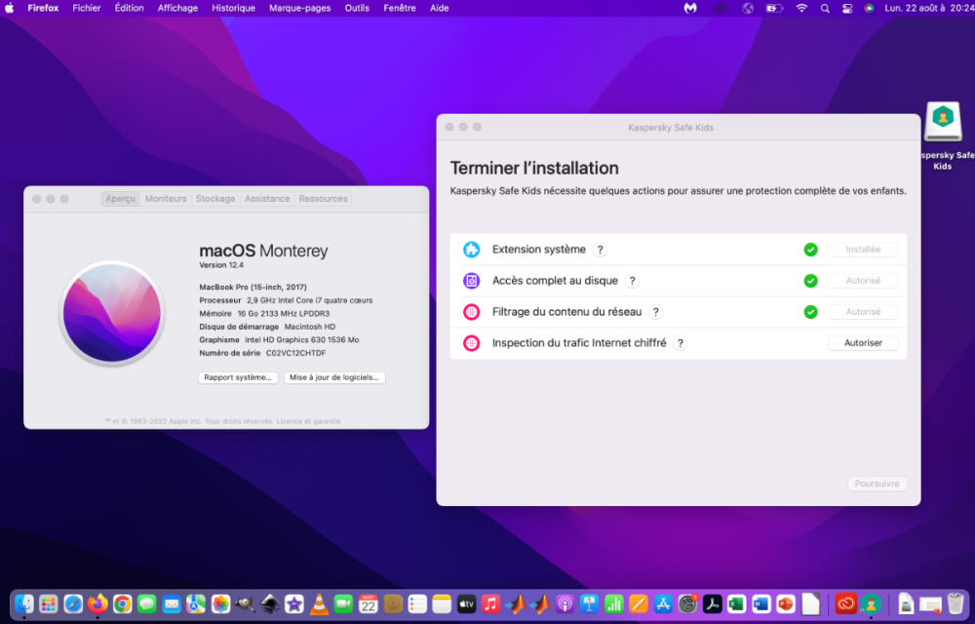The image size is (975, 624).
Task: Open the Kaspersky Safe Kids disk on desktop
Action: [943, 122]
